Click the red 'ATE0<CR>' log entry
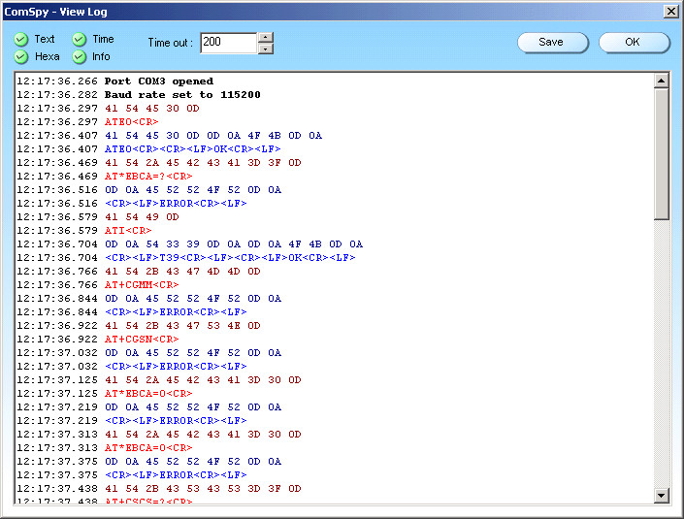Viewport: 684px width, 519px height. 131,121
